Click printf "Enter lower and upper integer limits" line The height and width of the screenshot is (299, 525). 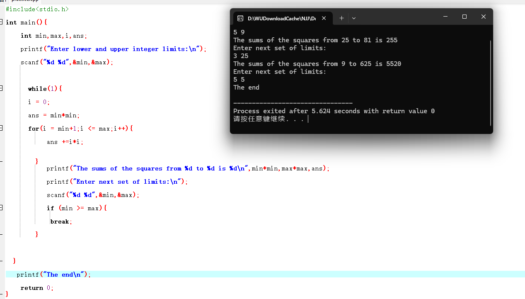coord(114,49)
